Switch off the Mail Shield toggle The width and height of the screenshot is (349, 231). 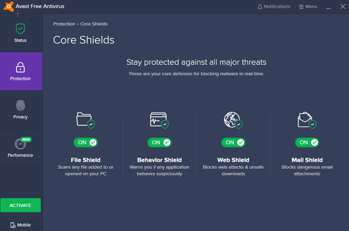(307, 142)
